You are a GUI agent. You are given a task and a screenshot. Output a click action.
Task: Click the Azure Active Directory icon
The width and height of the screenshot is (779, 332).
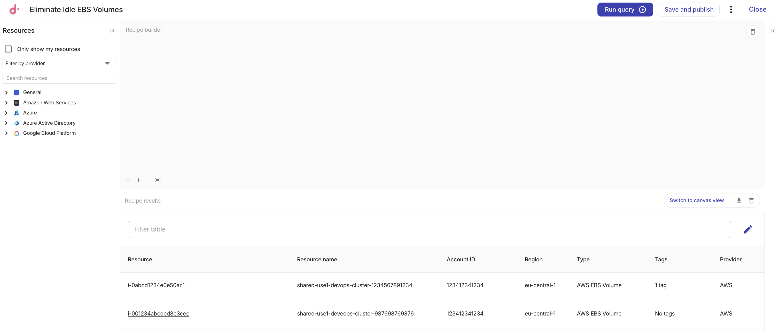point(17,123)
